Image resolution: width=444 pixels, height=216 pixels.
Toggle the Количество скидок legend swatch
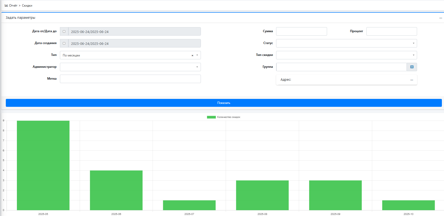click(x=211, y=117)
